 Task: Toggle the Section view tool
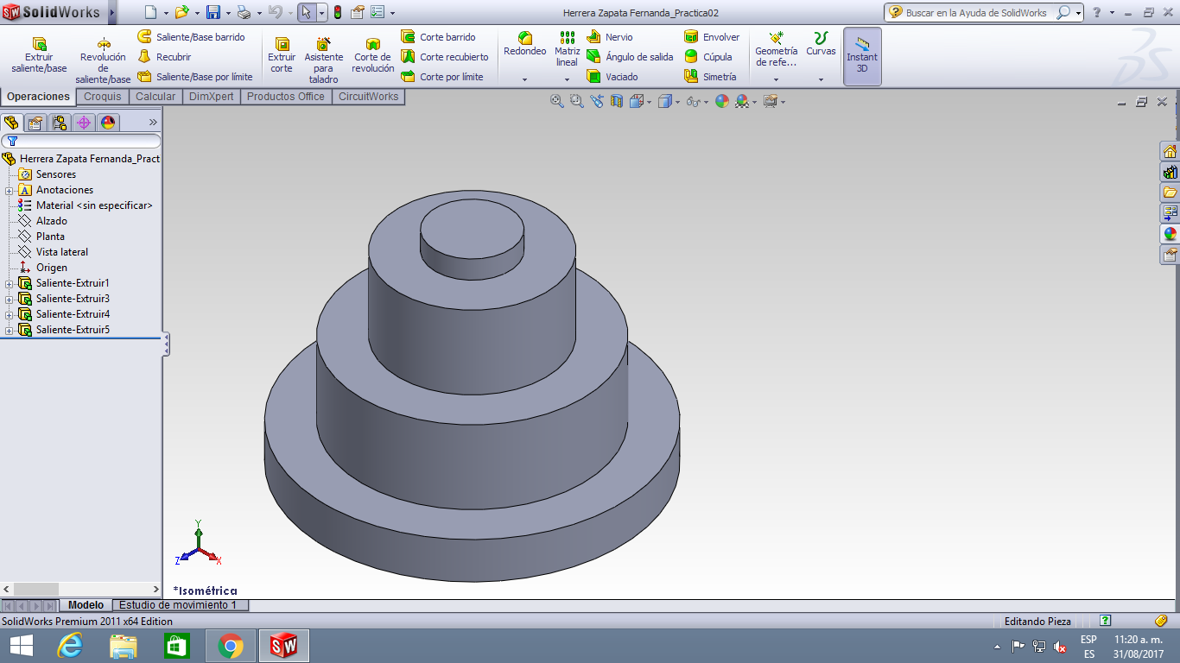coord(615,101)
